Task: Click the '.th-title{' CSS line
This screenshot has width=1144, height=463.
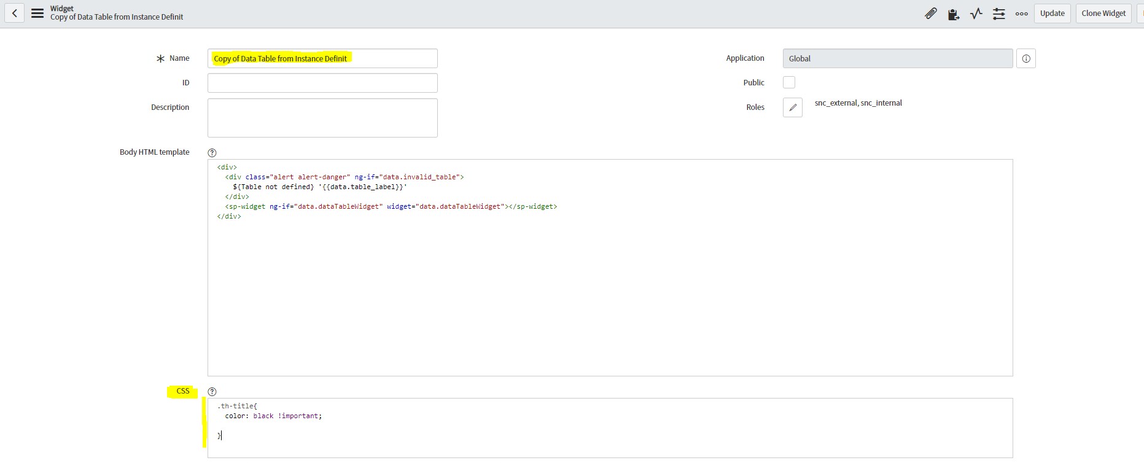Action: pyautogui.click(x=237, y=406)
